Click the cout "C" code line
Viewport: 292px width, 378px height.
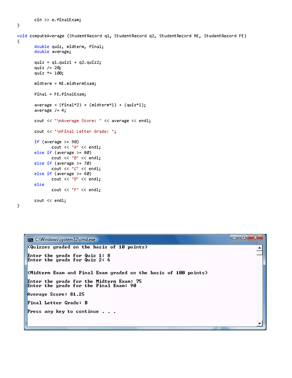[x=76, y=169]
